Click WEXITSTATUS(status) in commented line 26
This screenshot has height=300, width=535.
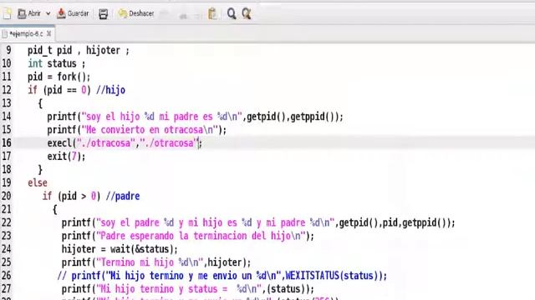tap(334, 276)
